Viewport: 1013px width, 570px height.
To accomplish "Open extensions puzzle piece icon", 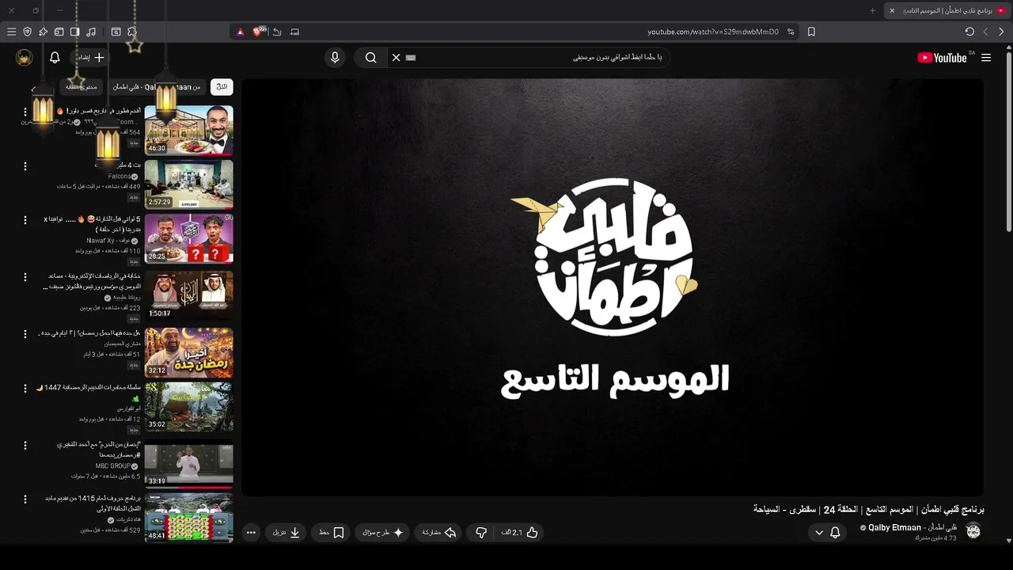I will [x=132, y=32].
